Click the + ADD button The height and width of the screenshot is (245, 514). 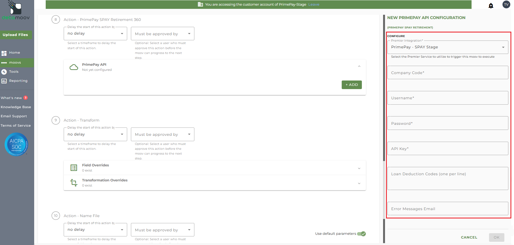coord(352,85)
